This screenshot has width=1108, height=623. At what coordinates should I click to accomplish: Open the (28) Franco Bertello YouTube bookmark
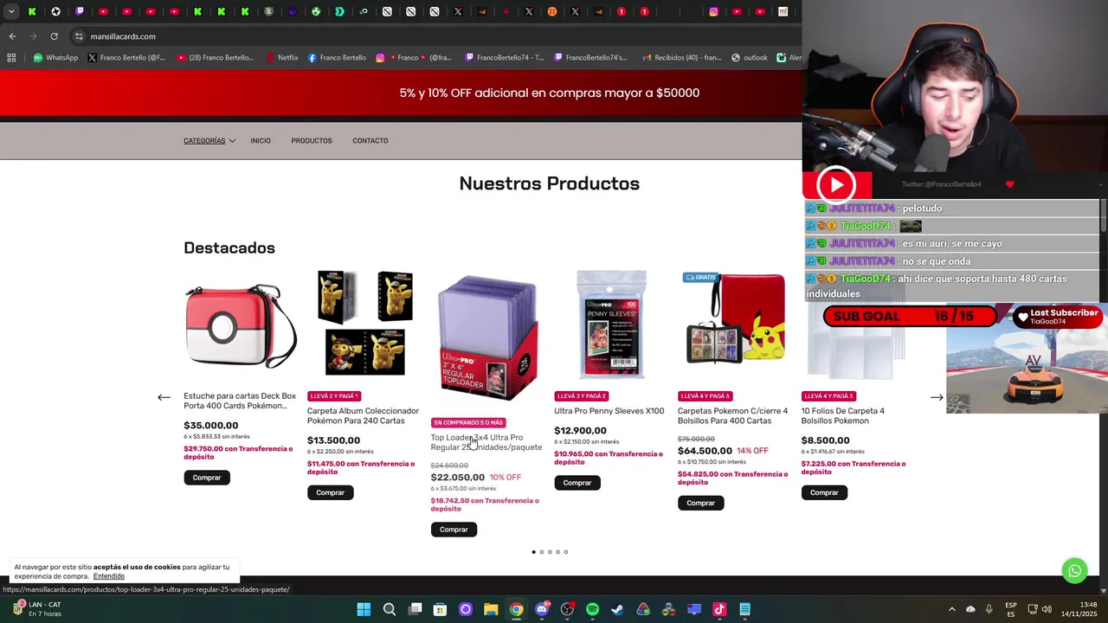pyautogui.click(x=215, y=58)
